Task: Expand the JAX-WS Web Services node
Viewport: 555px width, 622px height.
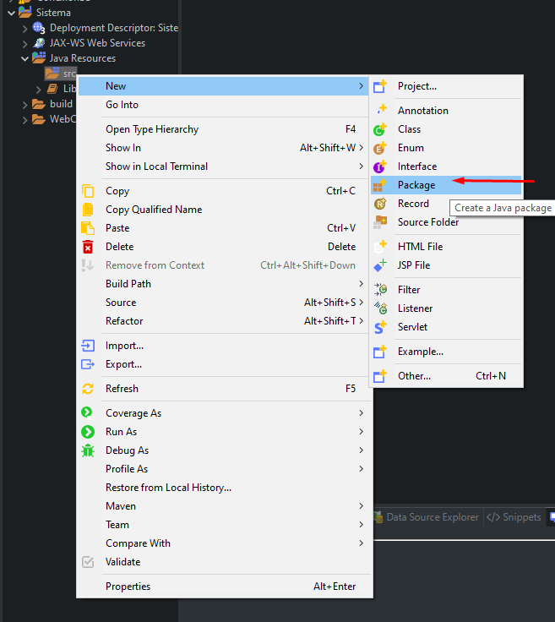Action: point(24,43)
